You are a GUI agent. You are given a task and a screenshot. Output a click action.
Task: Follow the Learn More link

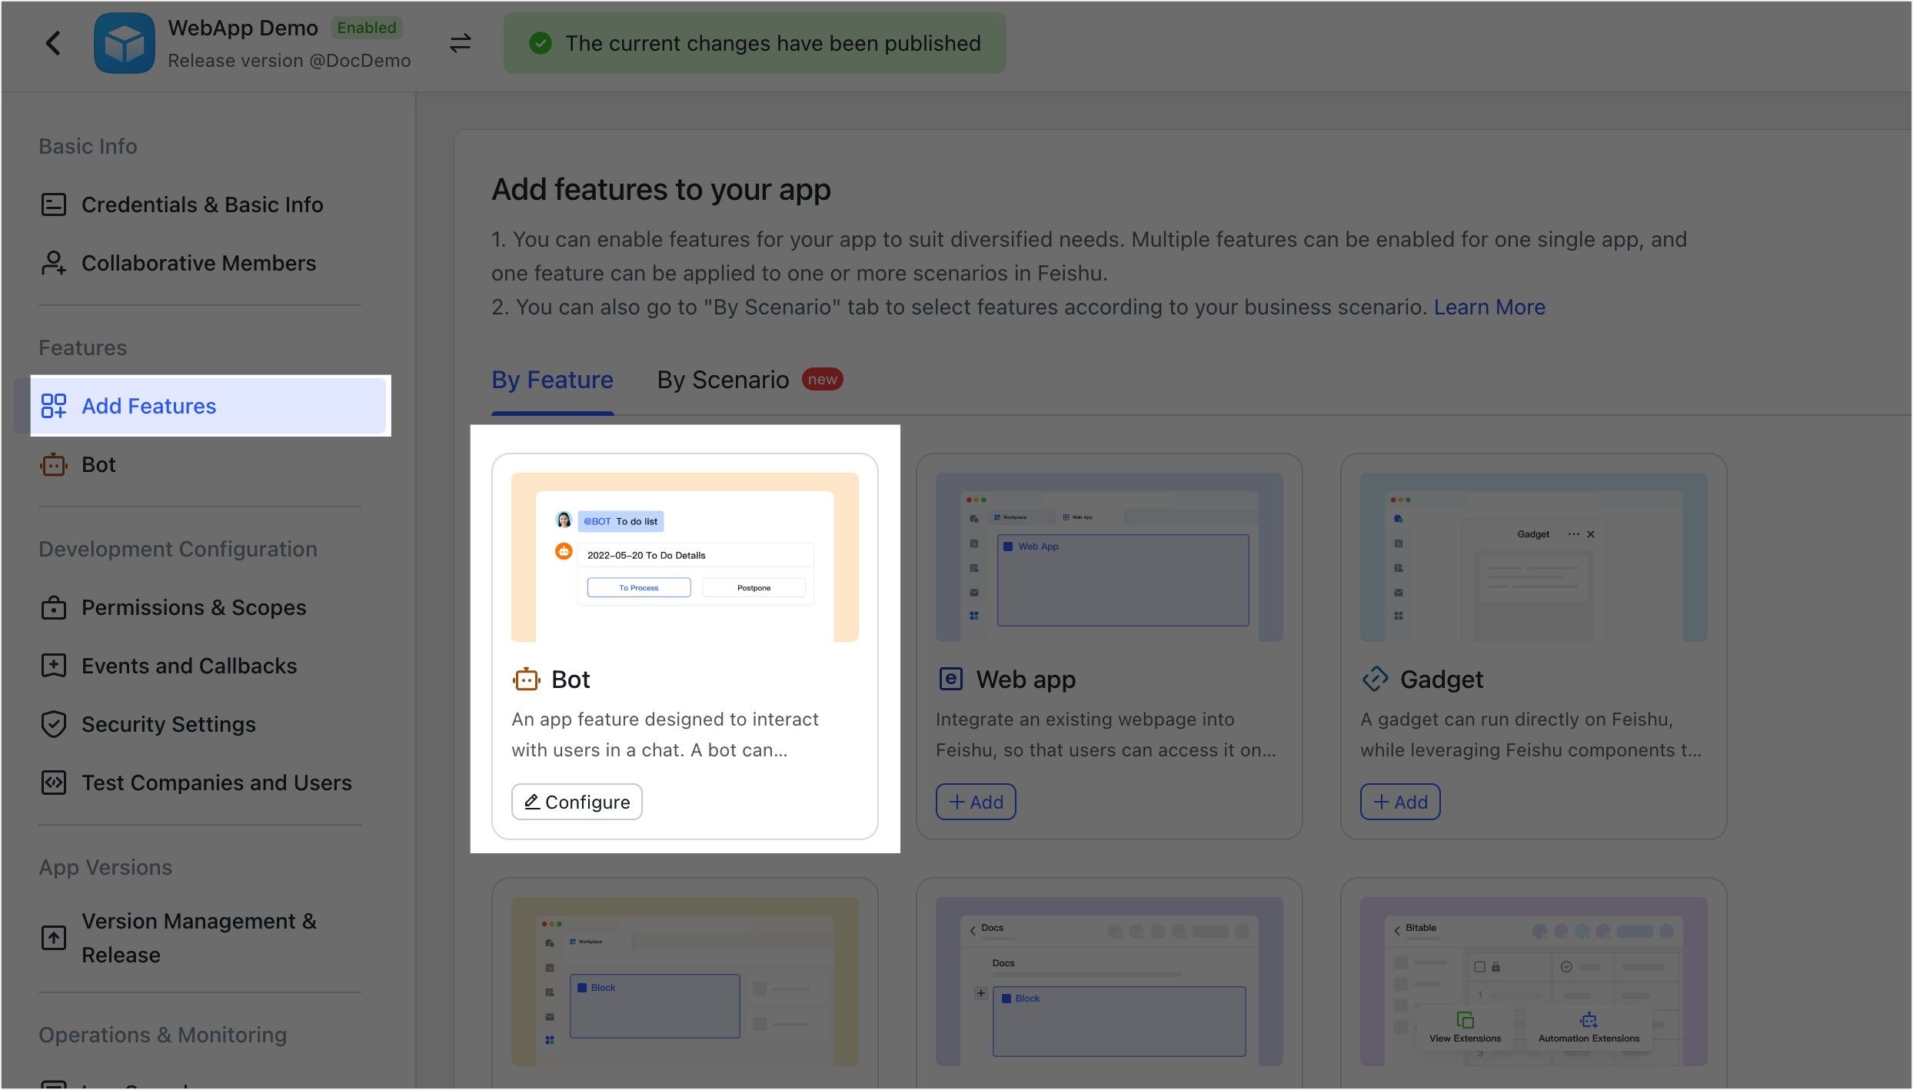[x=1489, y=307]
